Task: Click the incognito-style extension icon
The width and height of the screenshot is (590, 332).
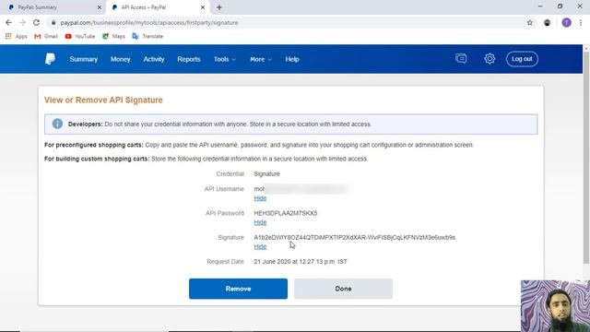Action: [547, 22]
